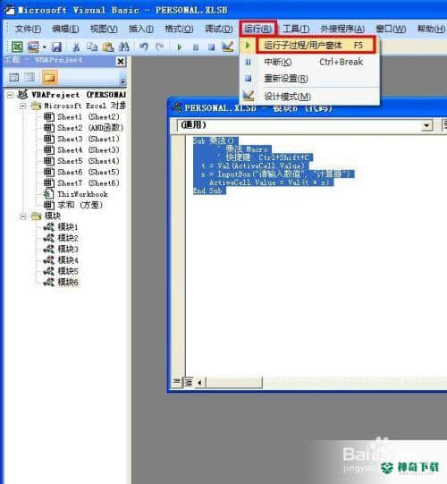The width and height of the screenshot is (447, 484).
Task: Open the 调试(D) menu
Action: click(x=219, y=29)
